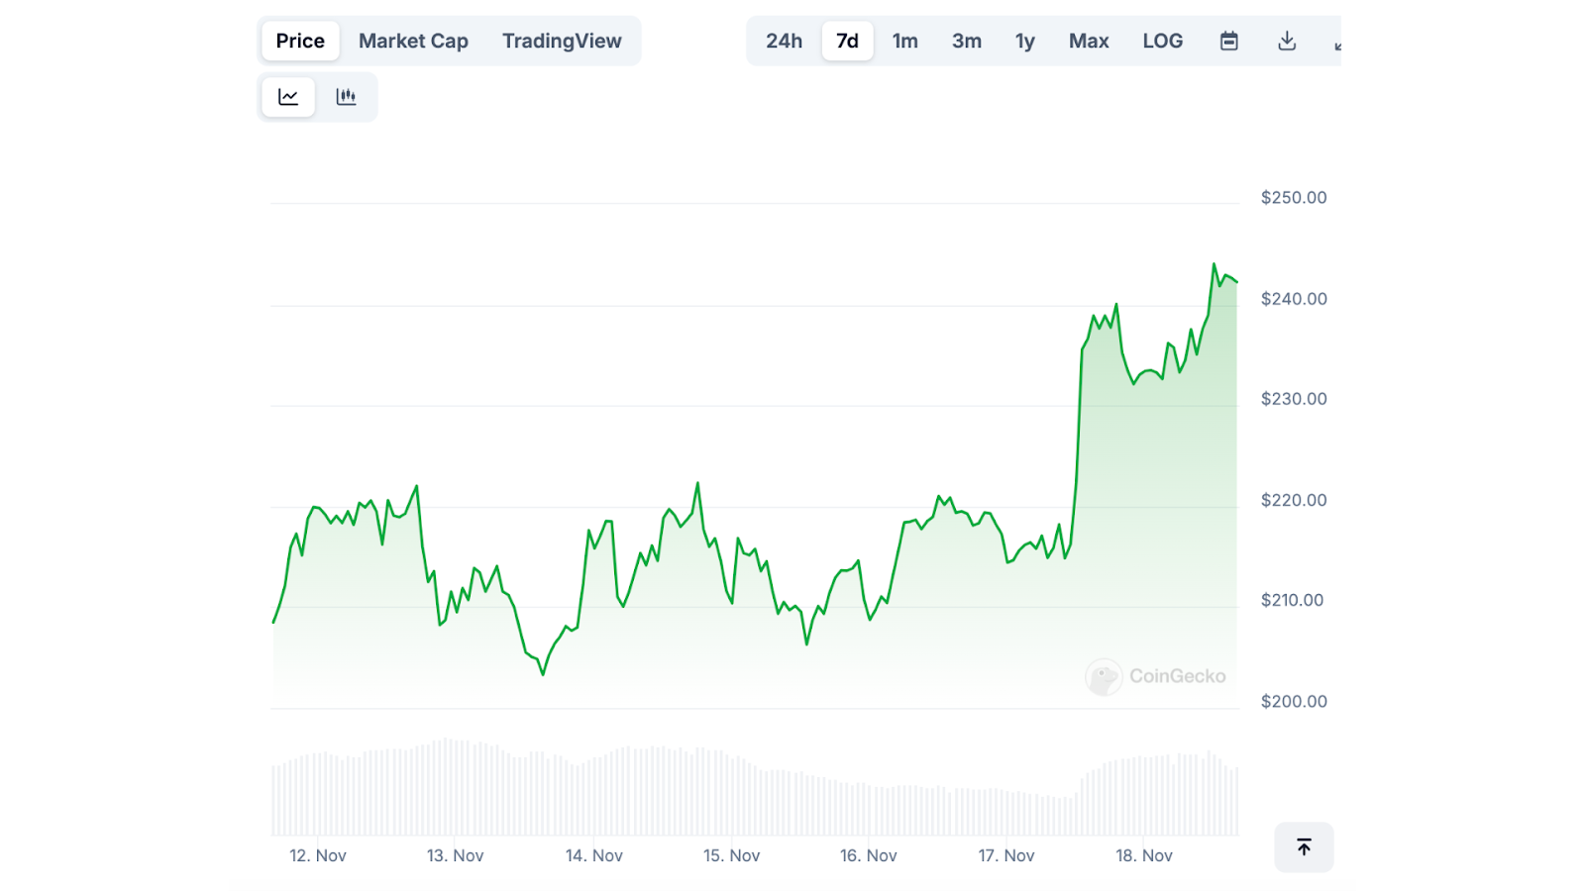Set chart range to 7d
Viewport: 1585px width, 891px height.
point(847,41)
